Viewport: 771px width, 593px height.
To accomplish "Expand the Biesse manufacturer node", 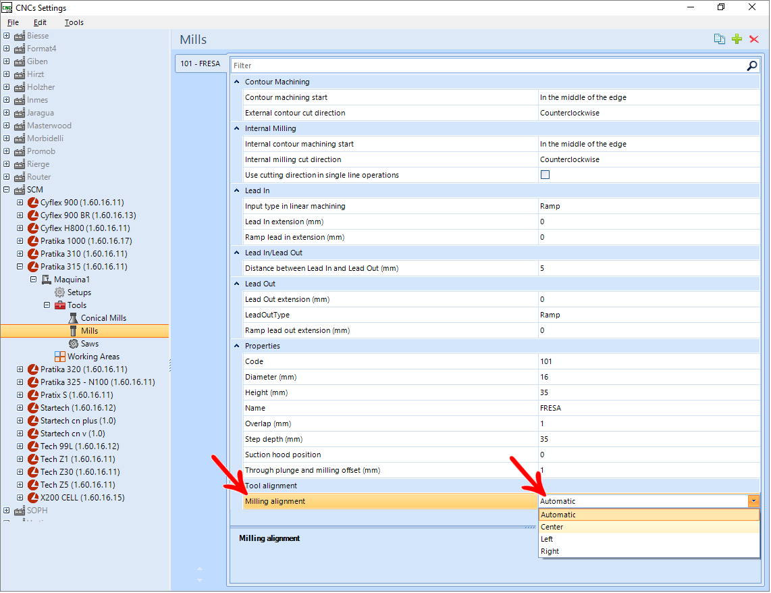I will [x=6, y=35].
